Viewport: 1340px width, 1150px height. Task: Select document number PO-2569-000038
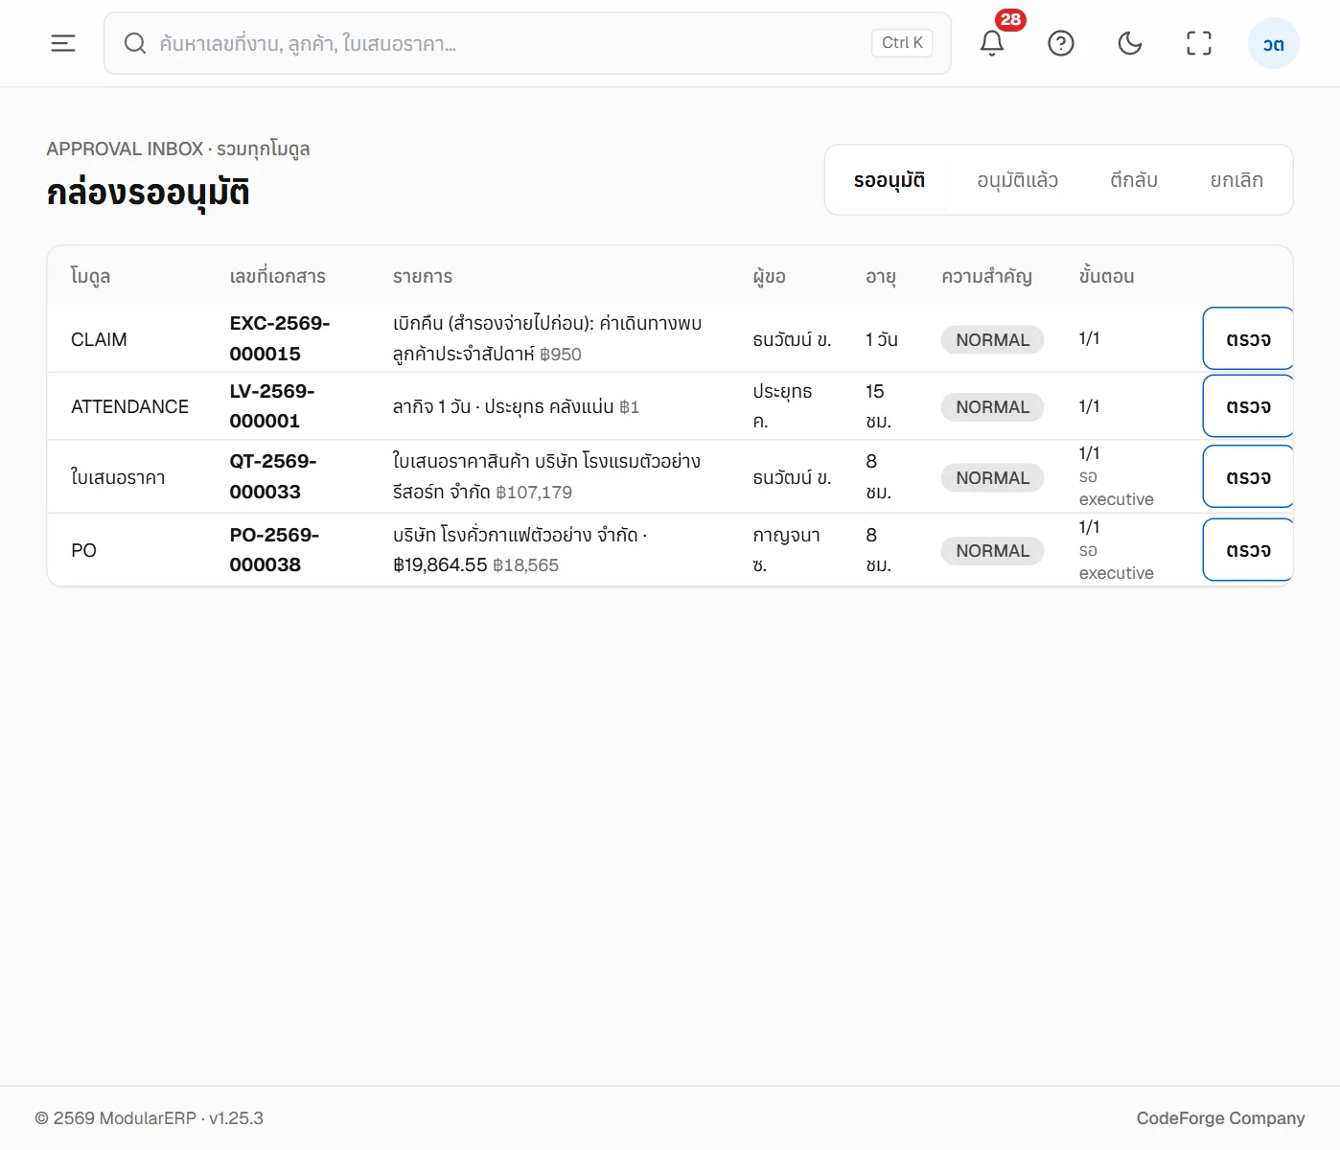pos(274,550)
